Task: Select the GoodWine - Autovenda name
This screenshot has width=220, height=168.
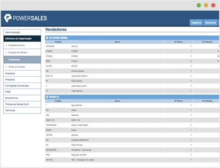Action: pos(81,150)
